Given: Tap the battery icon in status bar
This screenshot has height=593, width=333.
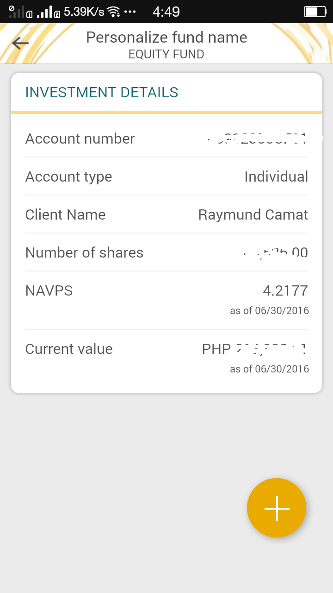Looking at the screenshot, I should pyautogui.click(x=315, y=12).
